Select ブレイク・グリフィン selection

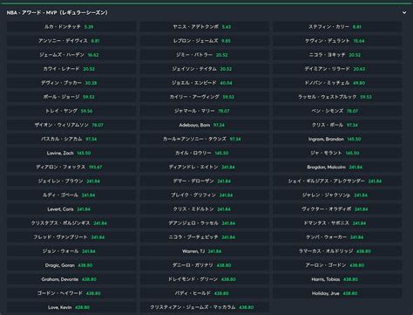[x=204, y=195]
